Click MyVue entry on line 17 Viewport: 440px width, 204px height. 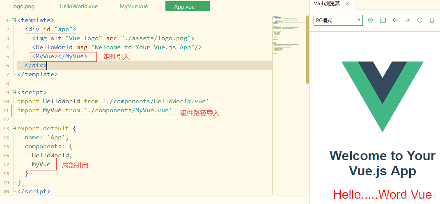pyautogui.click(x=41, y=164)
